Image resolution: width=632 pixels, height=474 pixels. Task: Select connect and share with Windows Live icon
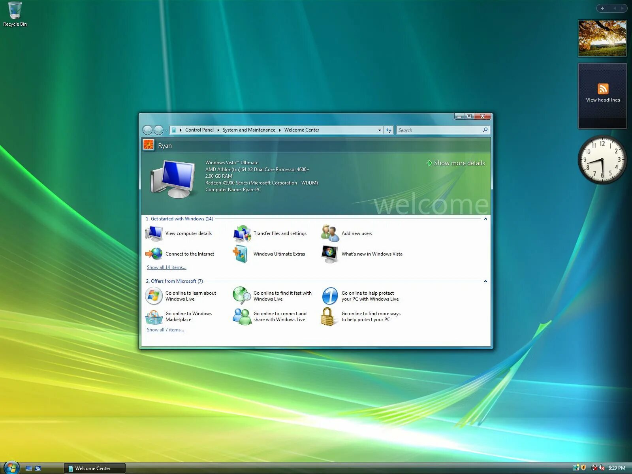(x=242, y=317)
